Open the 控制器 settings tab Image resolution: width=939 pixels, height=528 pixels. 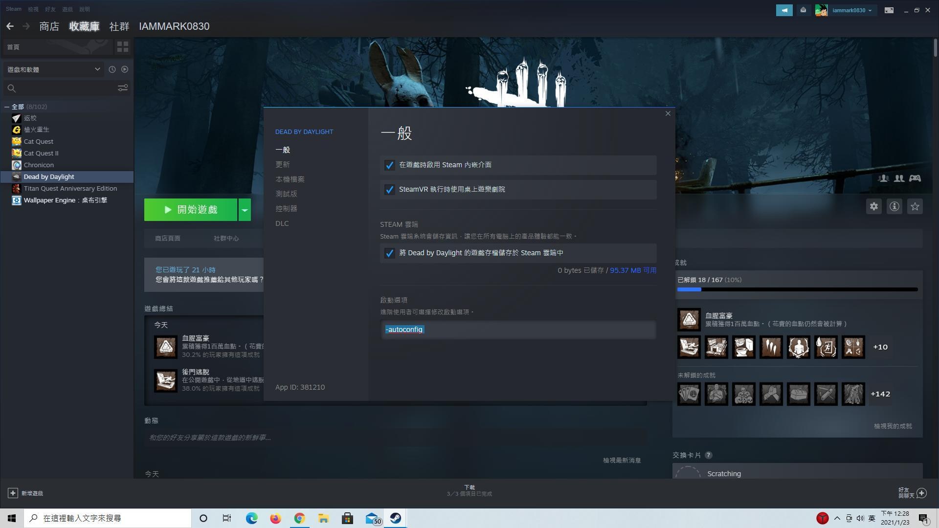(287, 209)
